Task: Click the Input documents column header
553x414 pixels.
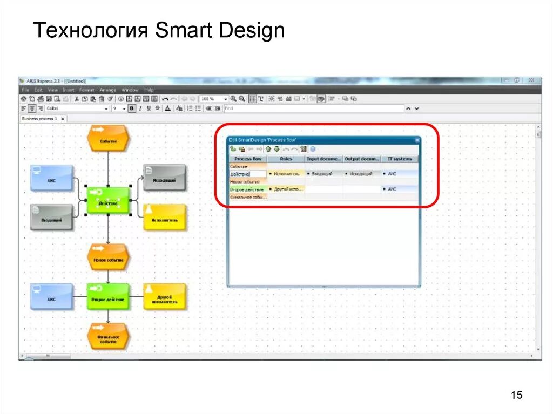Action: (x=324, y=159)
